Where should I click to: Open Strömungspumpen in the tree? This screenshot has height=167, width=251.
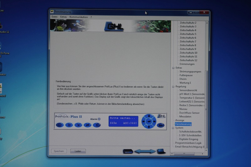[x=190, y=72]
